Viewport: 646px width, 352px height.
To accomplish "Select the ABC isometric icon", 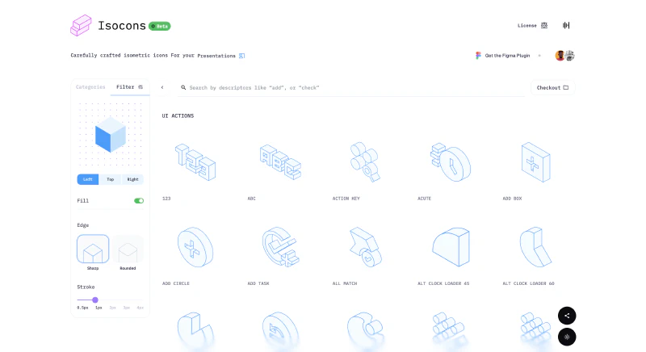I will coord(280,163).
